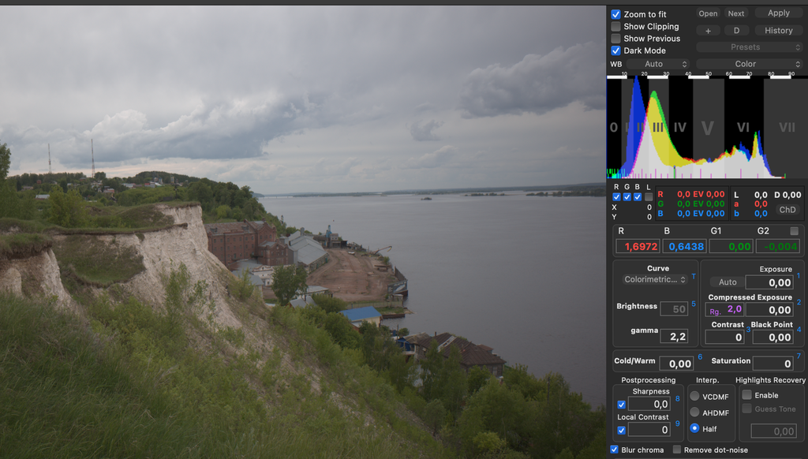Expand the Curve Colorimetric dropdown

click(x=655, y=279)
